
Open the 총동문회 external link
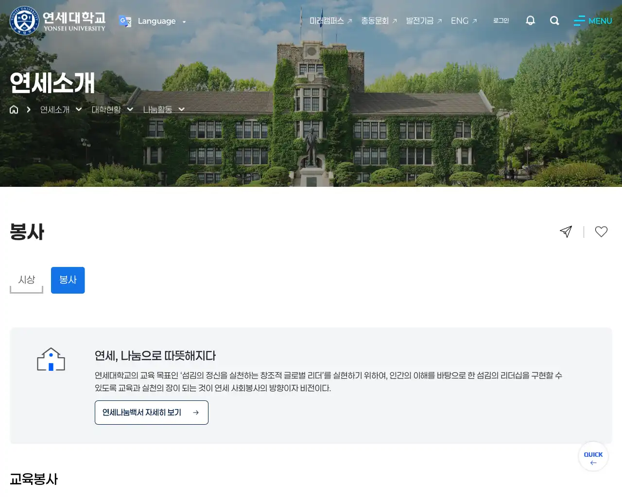[x=379, y=21]
